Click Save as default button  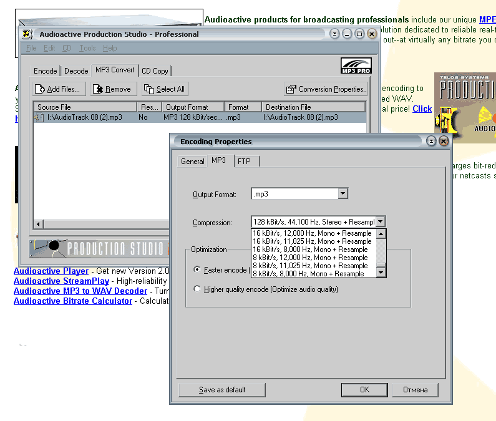coord(222,390)
